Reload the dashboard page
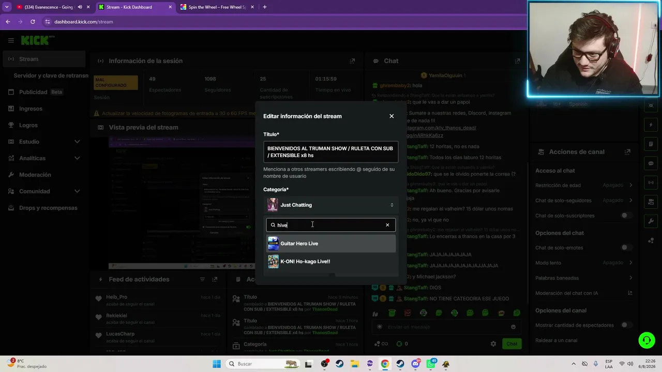The height and width of the screenshot is (372, 662). [x=33, y=22]
